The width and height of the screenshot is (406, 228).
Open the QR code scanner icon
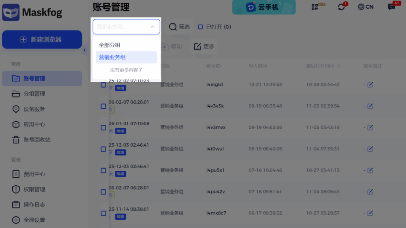[x=315, y=7]
